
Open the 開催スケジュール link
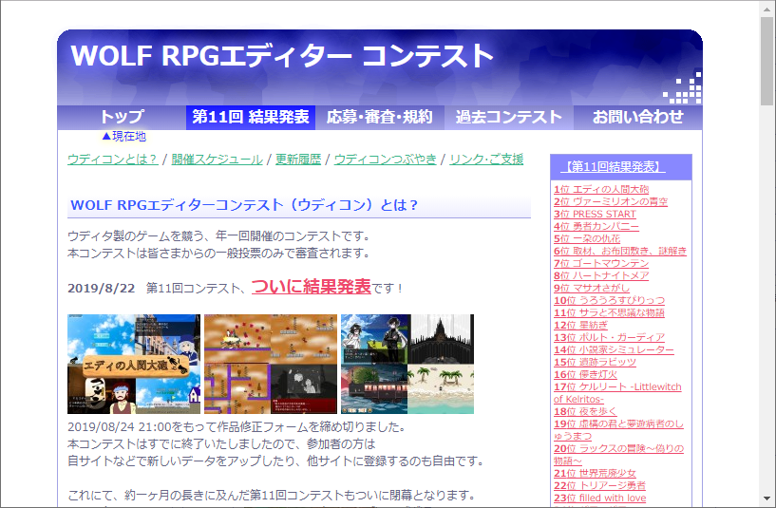click(x=217, y=160)
